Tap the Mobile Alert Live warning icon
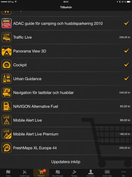This screenshot has height=177, width=132. coord(7,120)
